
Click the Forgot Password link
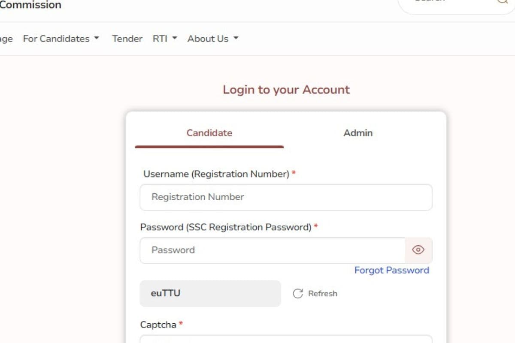[x=391, y=270]
